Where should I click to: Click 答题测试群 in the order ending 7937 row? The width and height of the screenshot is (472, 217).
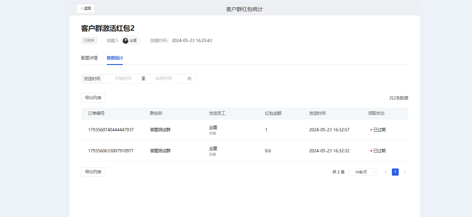point(160,130)
